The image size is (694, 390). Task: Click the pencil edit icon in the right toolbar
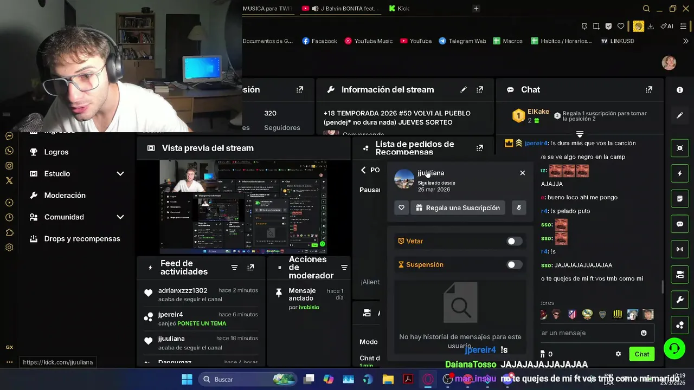coord(680,115)
